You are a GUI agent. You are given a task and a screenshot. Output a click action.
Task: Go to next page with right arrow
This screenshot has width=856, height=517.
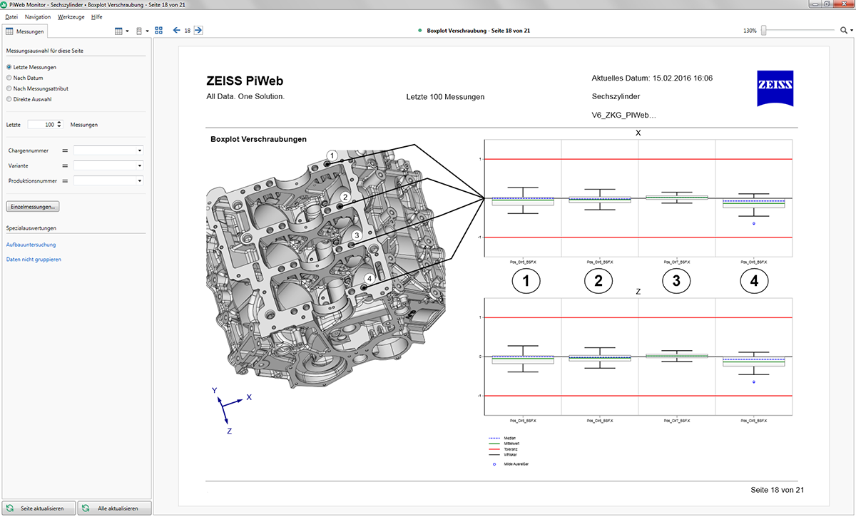click(x=198, y=31)
